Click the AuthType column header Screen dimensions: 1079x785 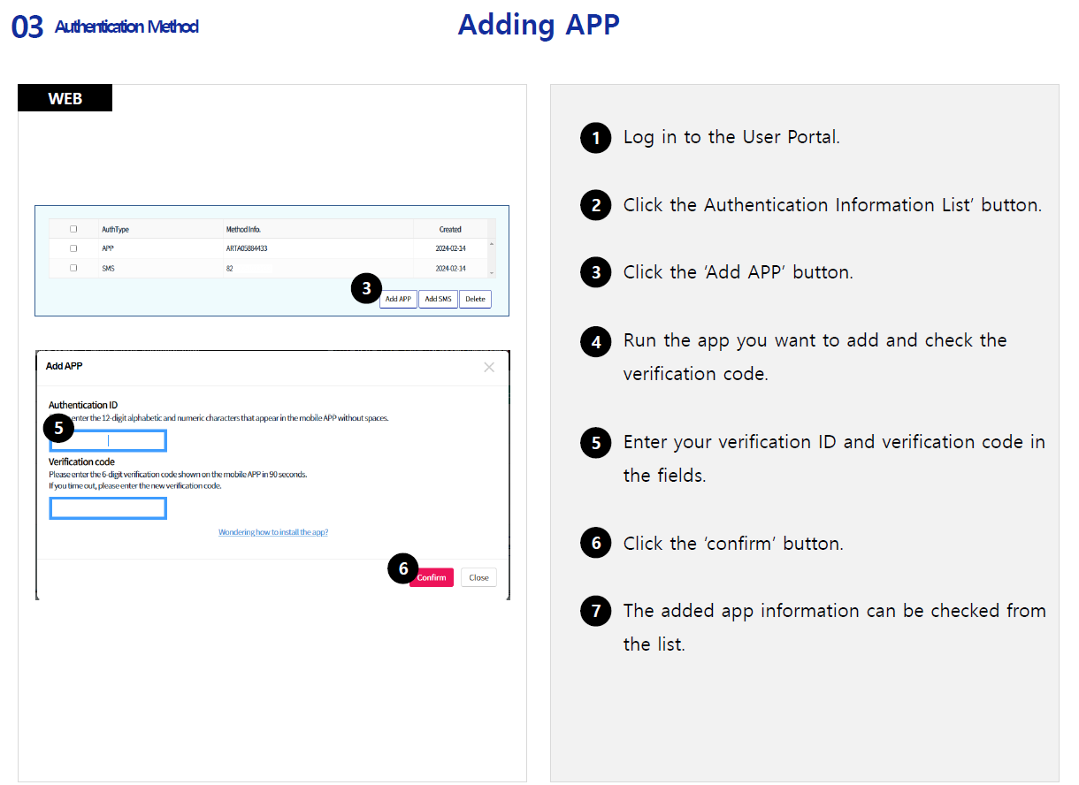point(116,229)
